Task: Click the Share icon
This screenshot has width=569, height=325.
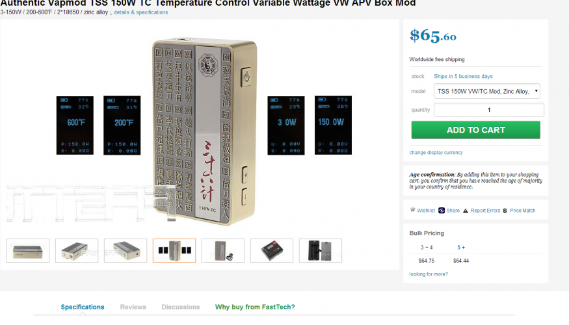Action: tap(442, 211)
